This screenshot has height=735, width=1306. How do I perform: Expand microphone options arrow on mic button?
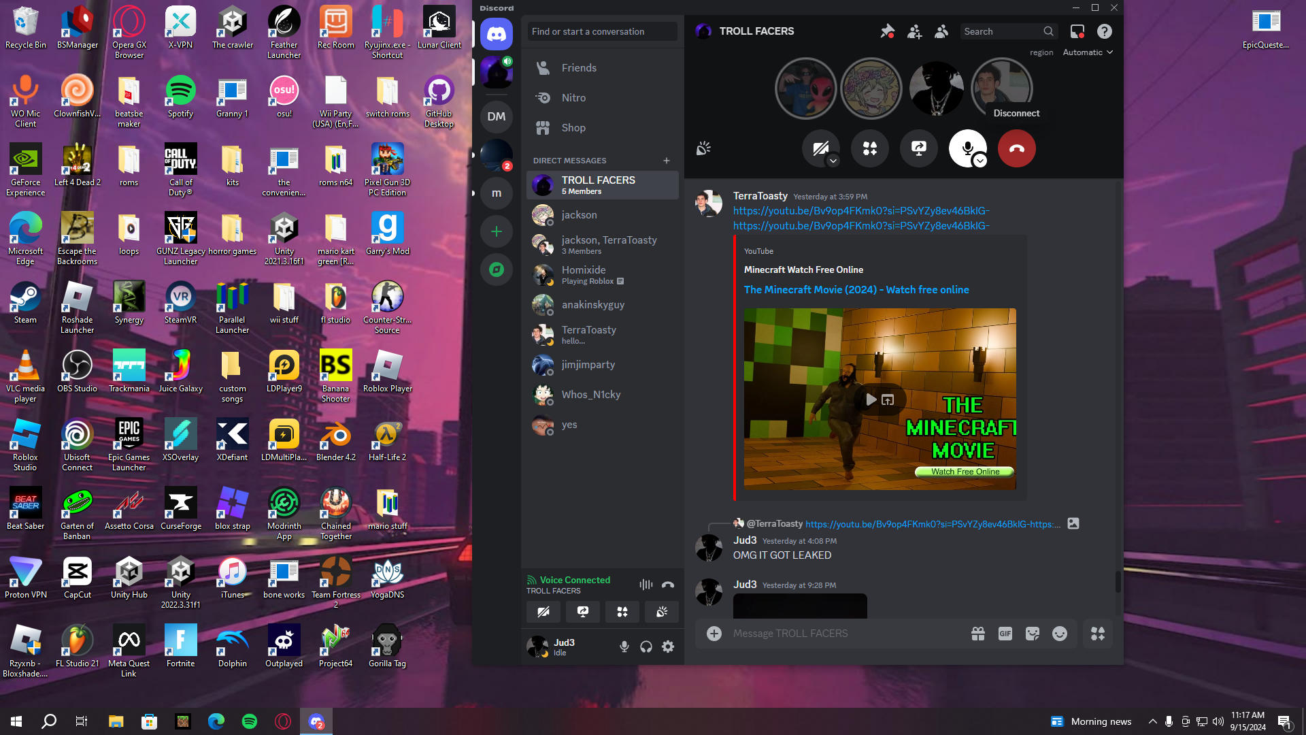(980, 161)
